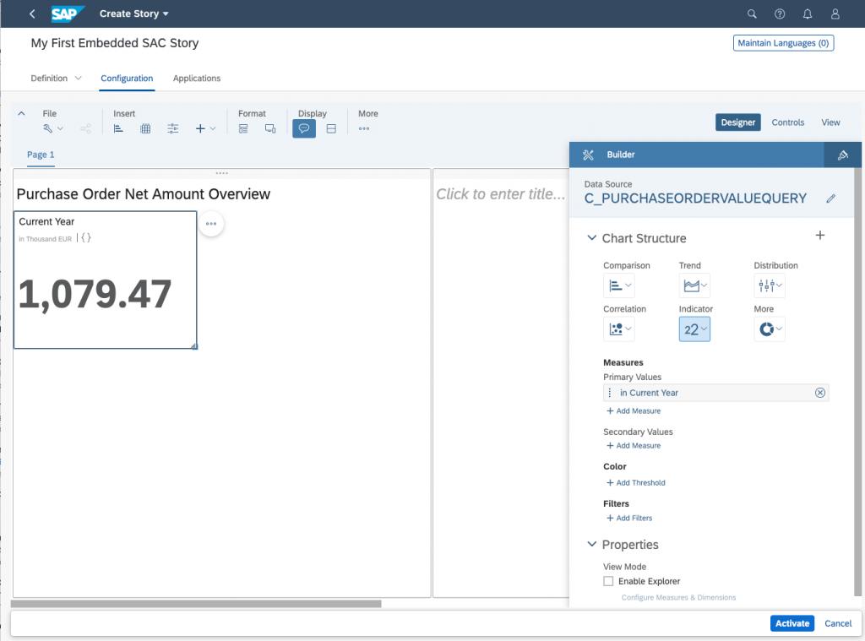This screenshot has height=641, width=865.
Task: Open the More chart types dropdown
Action: tap(770, 329)
